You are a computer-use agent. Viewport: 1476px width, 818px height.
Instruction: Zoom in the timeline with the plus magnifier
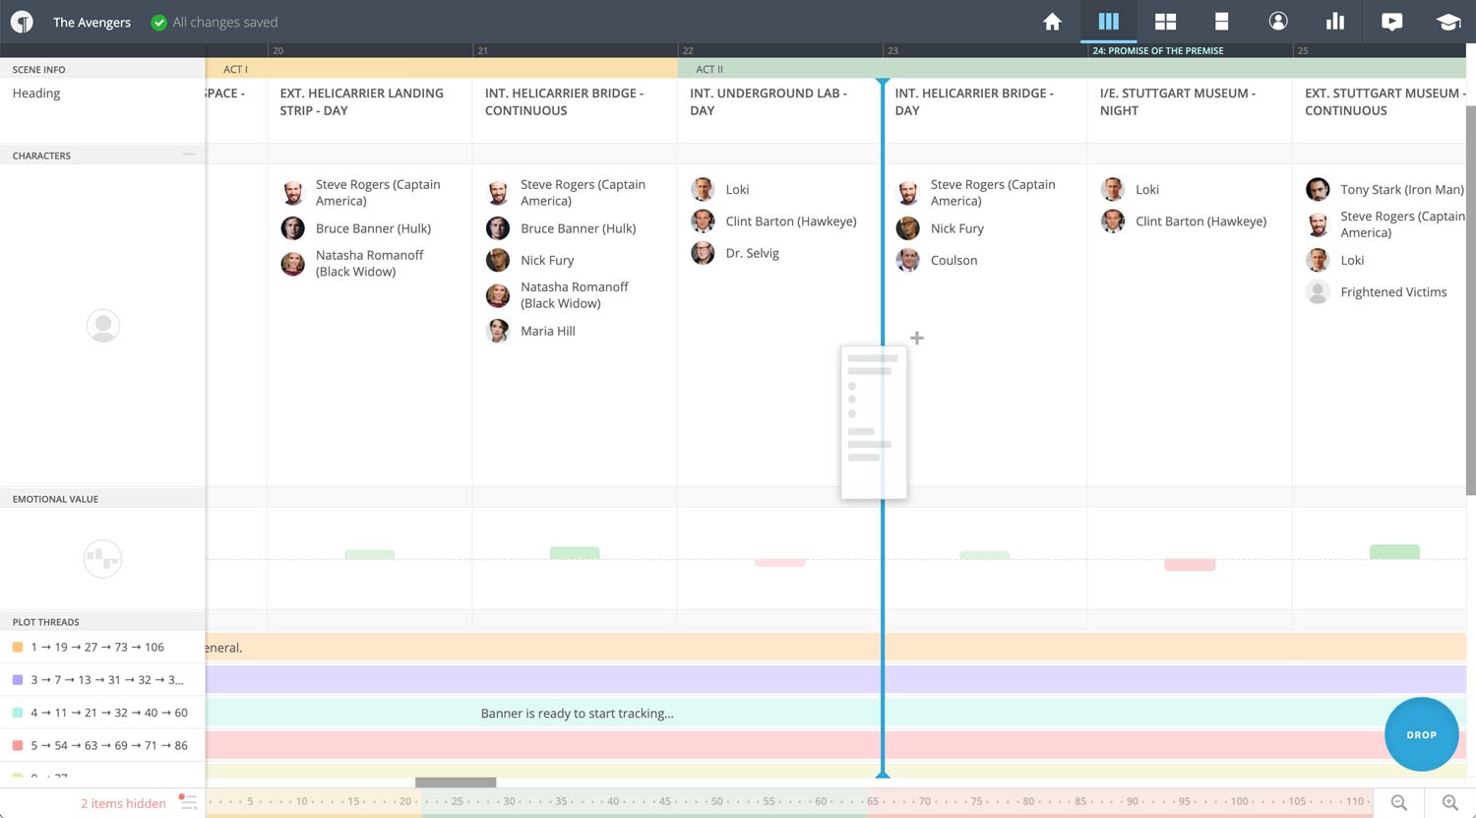coord(1449,803)
